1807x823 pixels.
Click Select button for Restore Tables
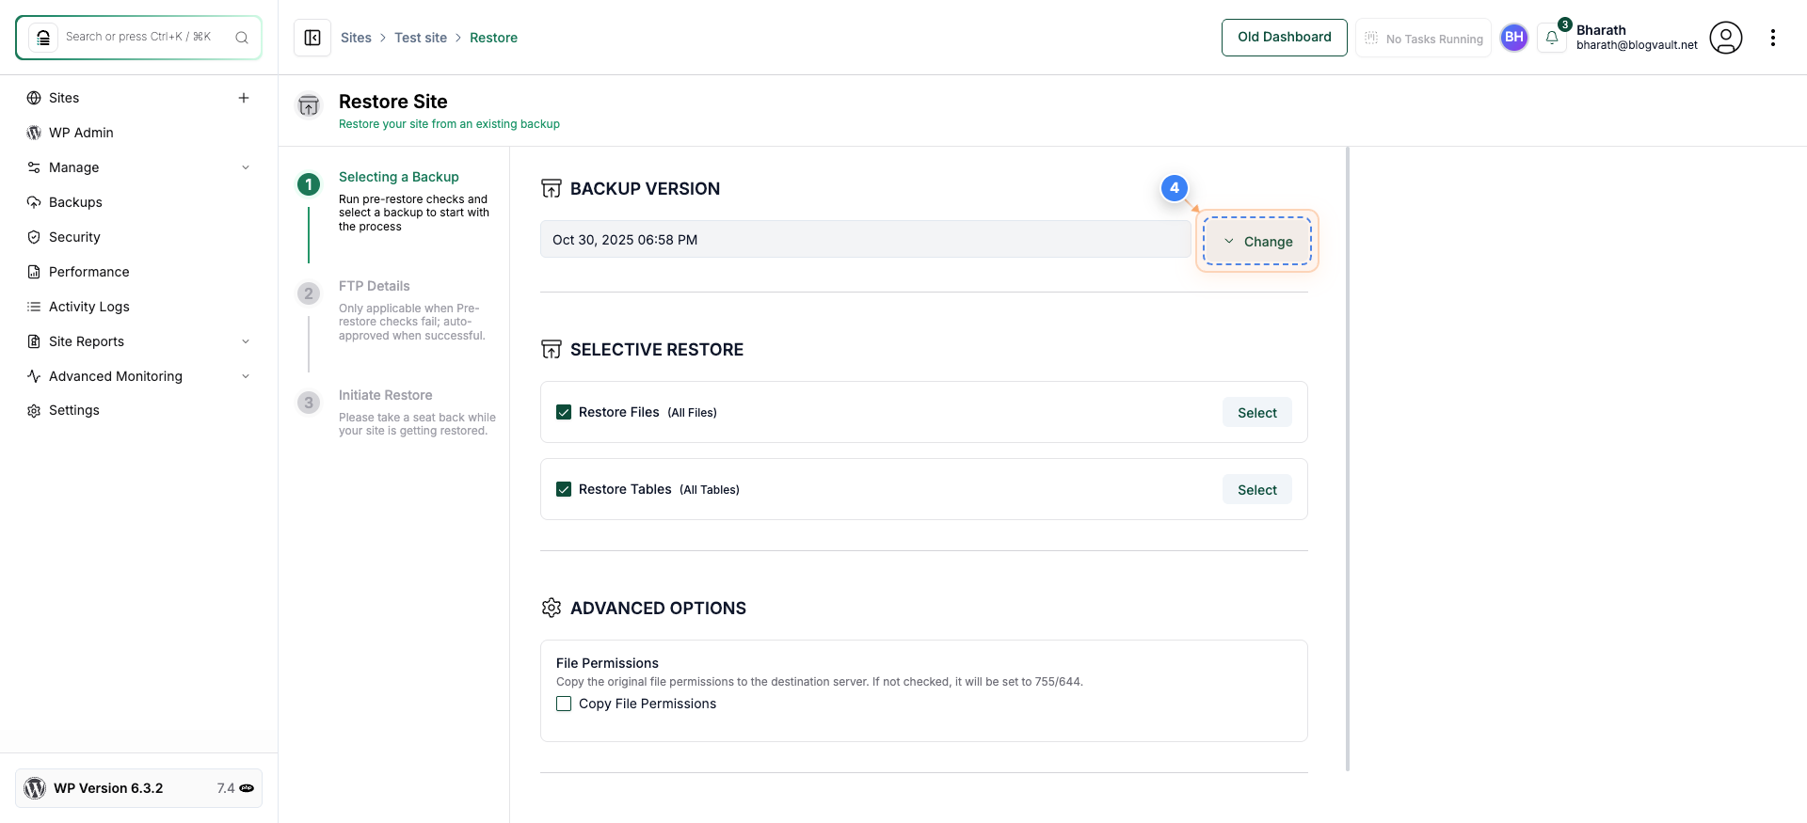[1256, 489]
